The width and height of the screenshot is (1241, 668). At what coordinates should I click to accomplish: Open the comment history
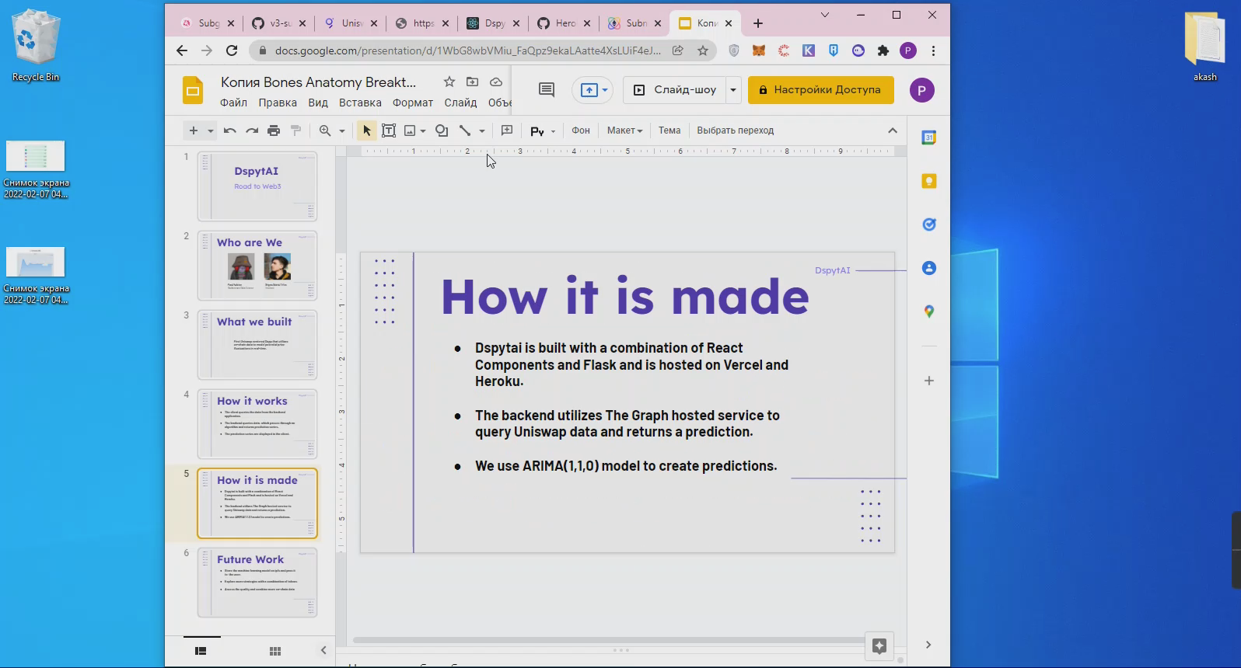[x=547, y=89]
